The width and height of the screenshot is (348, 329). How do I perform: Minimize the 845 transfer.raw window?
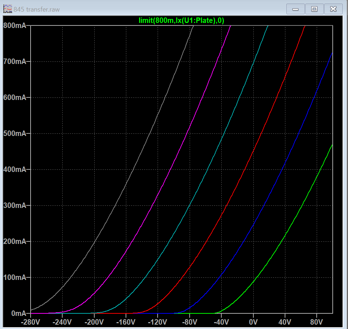[295, 9]
